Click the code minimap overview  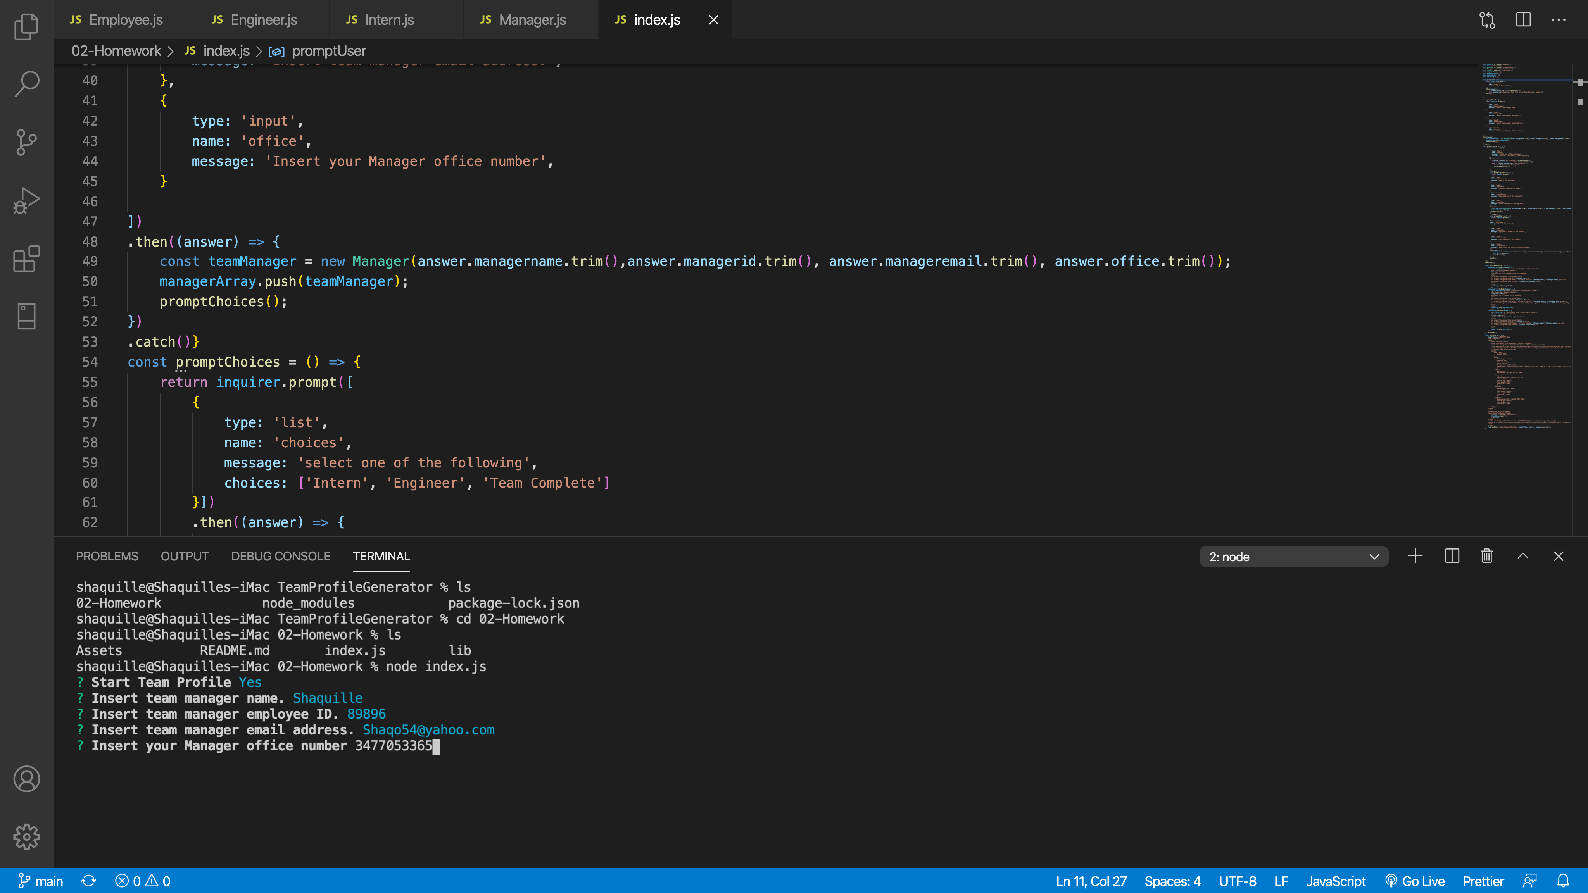[1526, 247]
